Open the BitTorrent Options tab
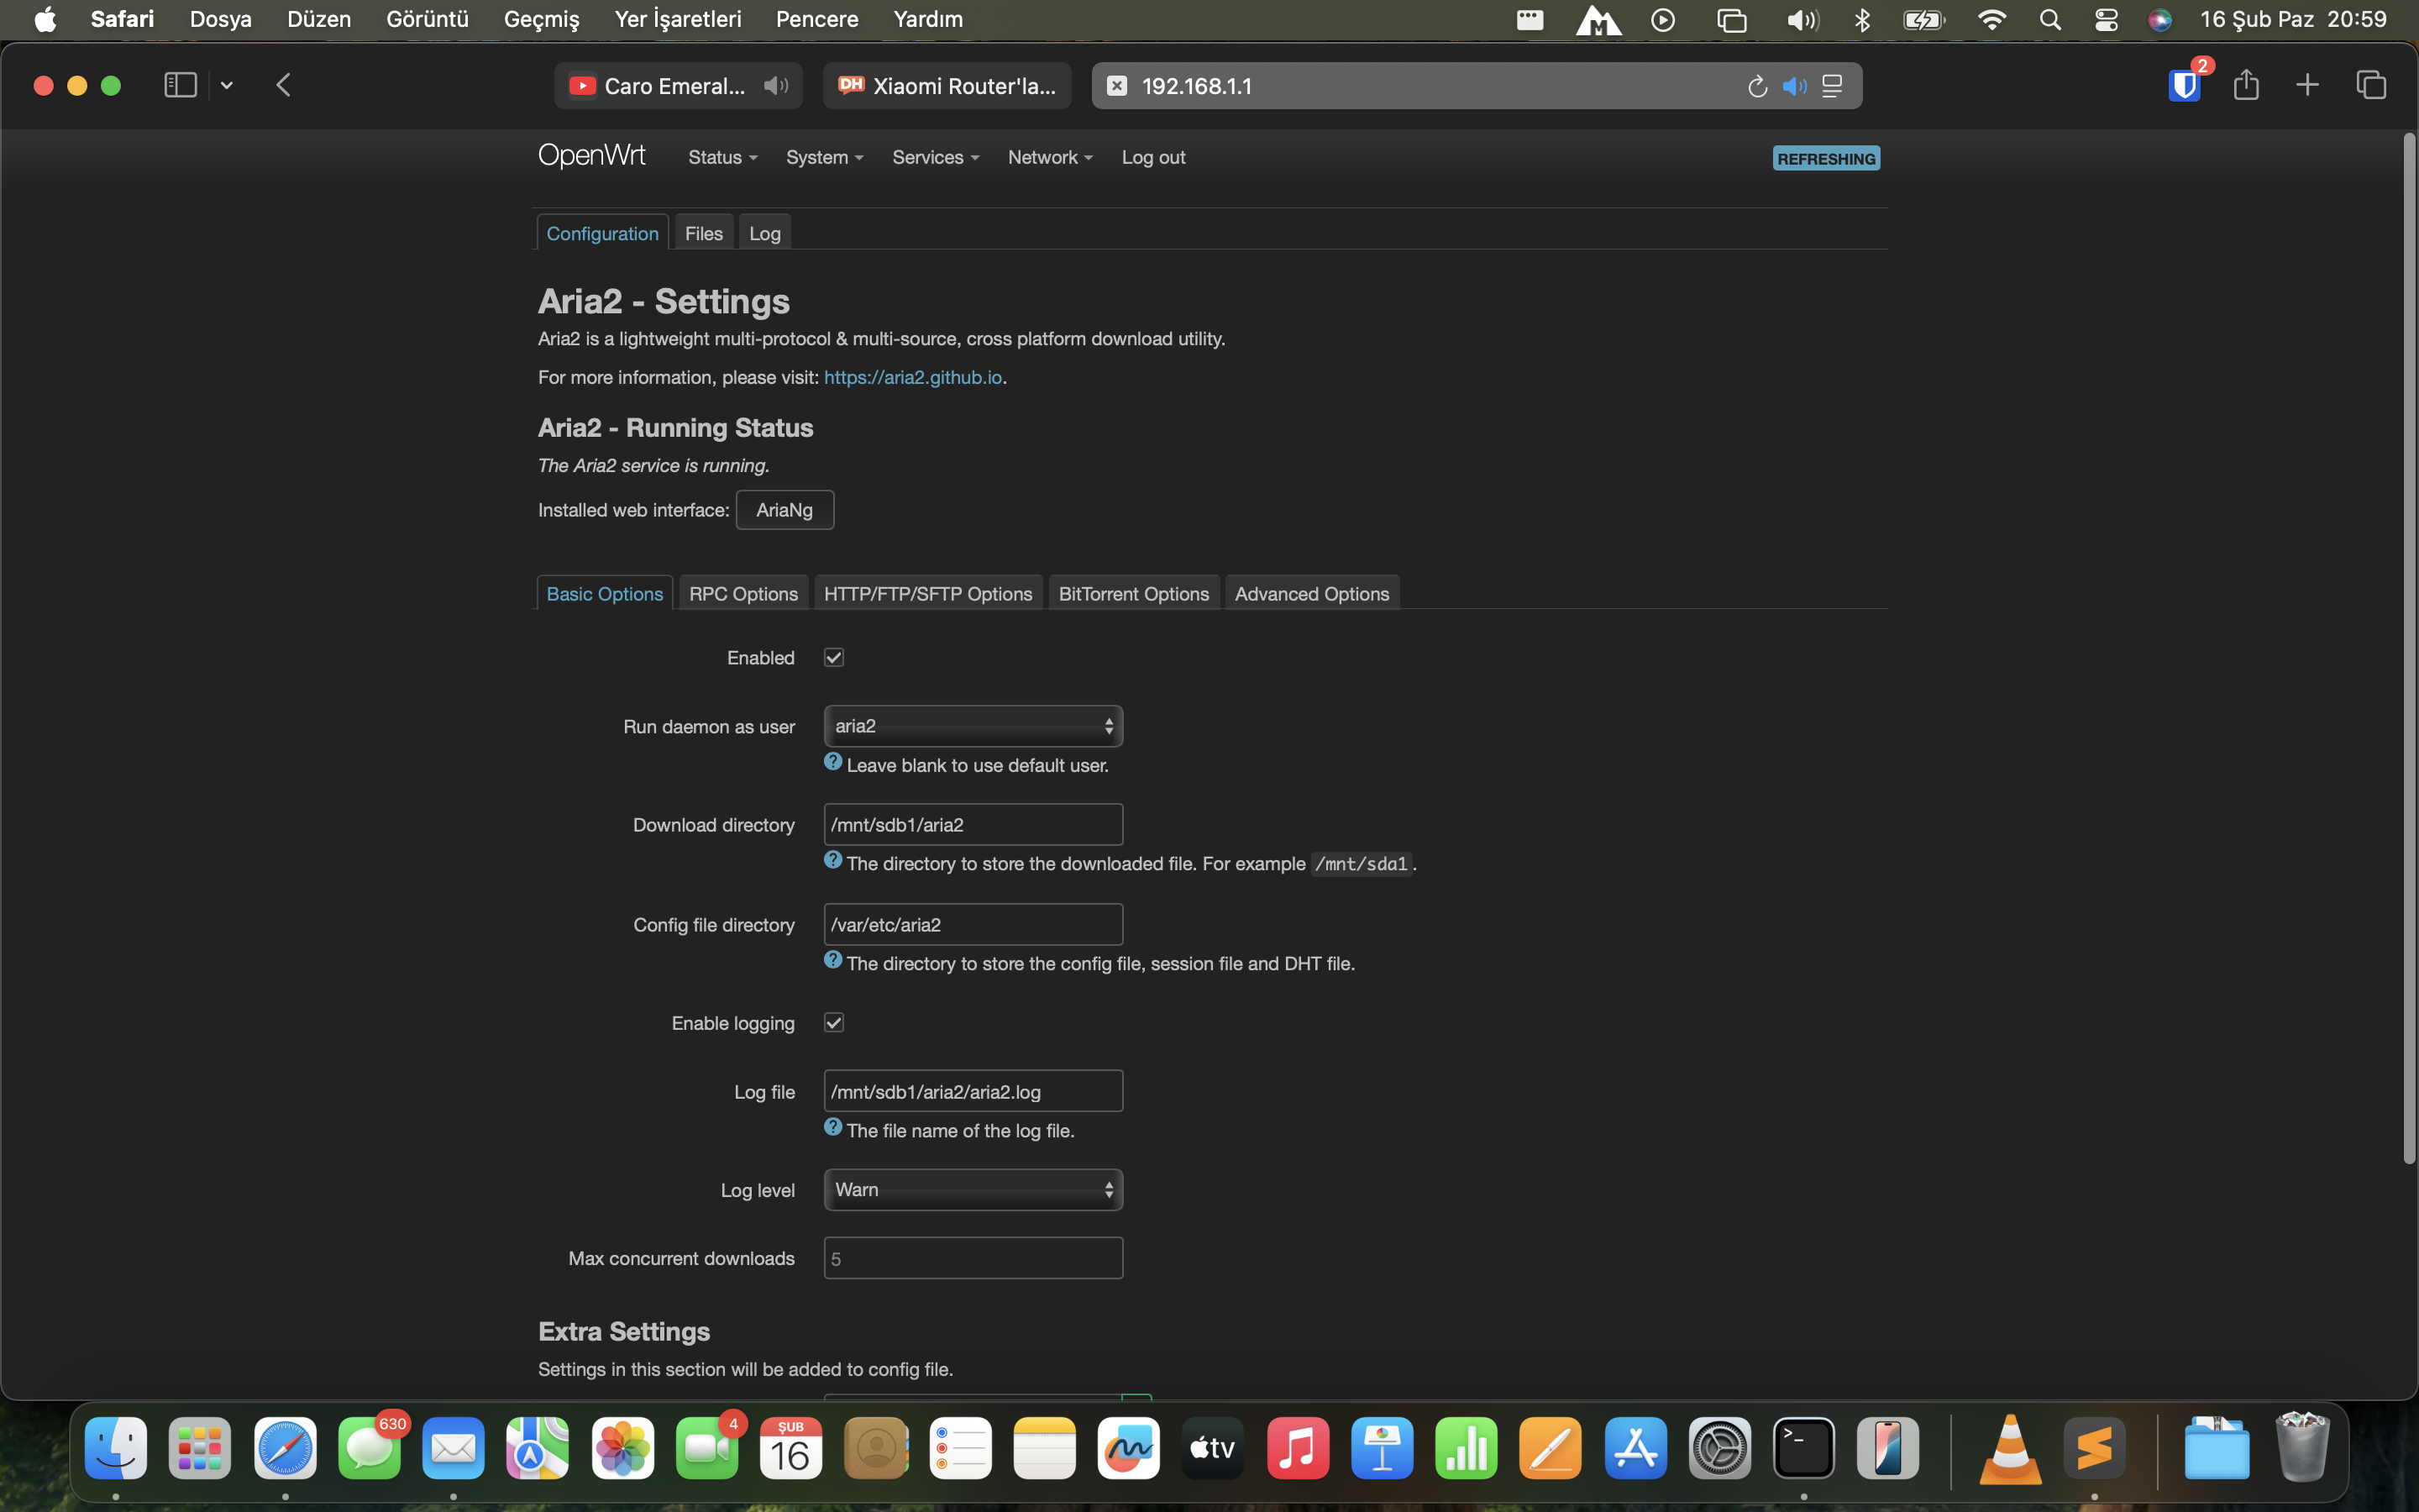Viewport: 2419px width, 1512px height. click(1134, 594)
